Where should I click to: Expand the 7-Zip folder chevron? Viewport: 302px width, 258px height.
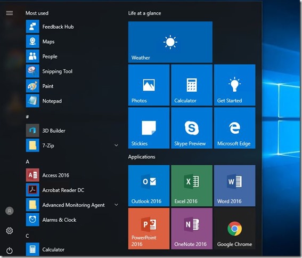coord(116,145)
